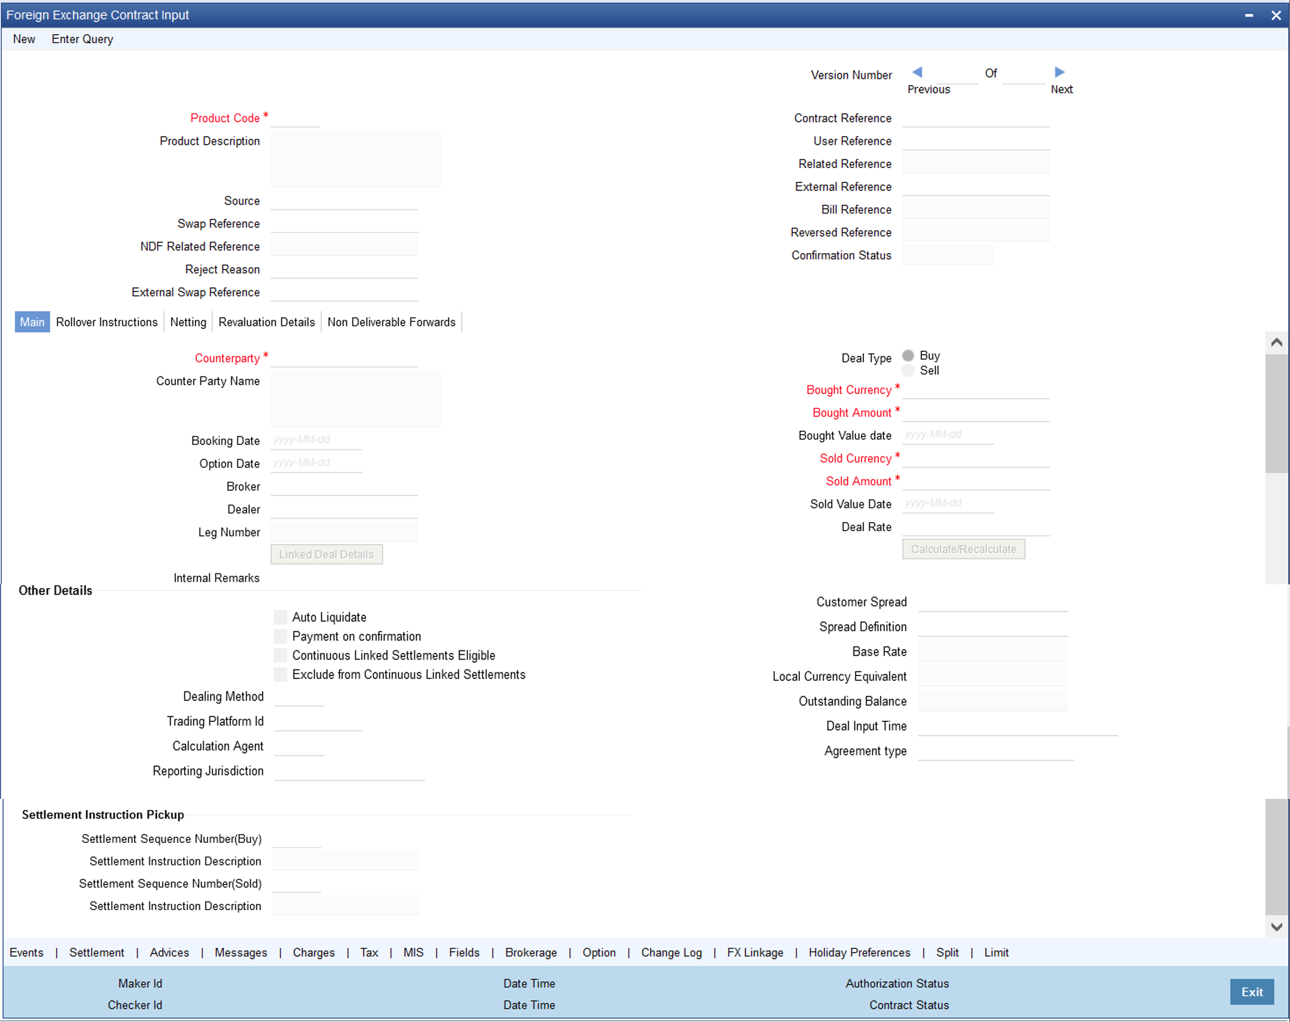
Task: Open the Non Deliverable Forwards tab
Action: coord(391,322)
